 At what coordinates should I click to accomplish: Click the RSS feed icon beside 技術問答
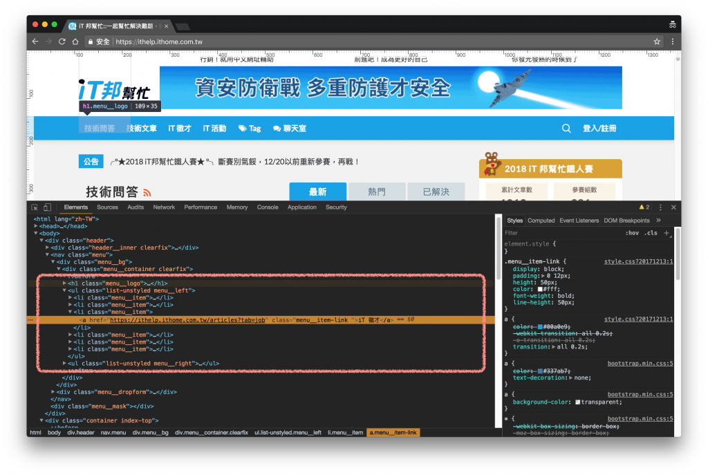(147, 193)
